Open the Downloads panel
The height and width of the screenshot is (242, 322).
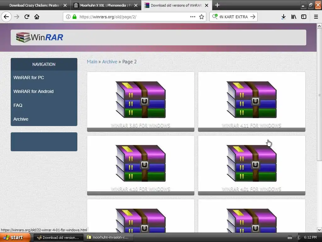click(x=283, y=17)
